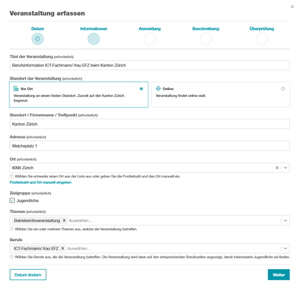This screenshot has width=298, height=288.
Task: Remove the ICT-Fachmann/-frau EFZ tag
Action: [x=63, y=248]
